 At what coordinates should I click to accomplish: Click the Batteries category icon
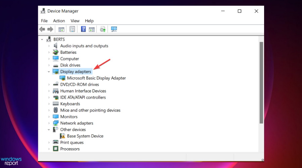[x=55, y=52]
